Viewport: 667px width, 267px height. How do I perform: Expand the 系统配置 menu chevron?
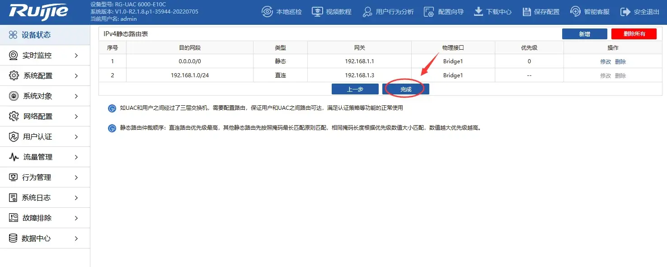[76, 75]
